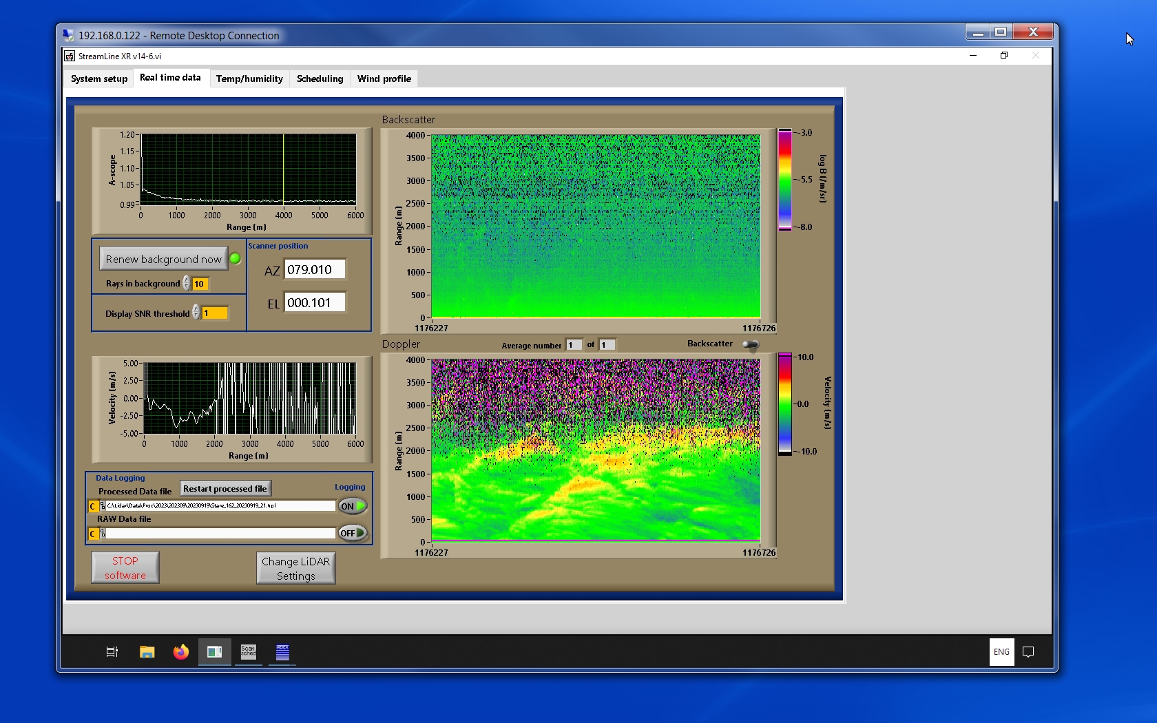Click the ENG language indicator

(1001, 651)
